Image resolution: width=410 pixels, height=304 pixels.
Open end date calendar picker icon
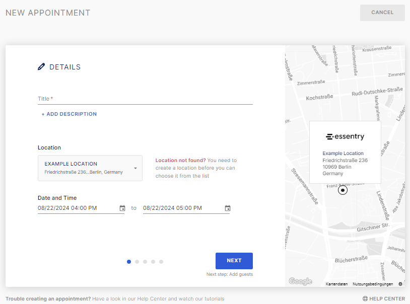coord(228,208)
